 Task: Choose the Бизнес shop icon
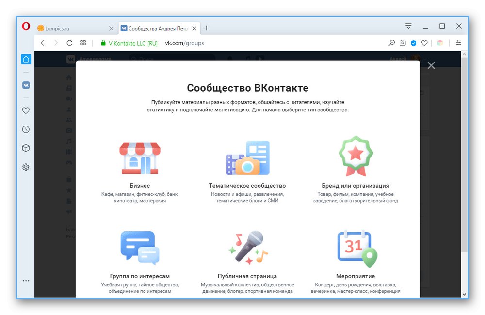coord(140,158)
